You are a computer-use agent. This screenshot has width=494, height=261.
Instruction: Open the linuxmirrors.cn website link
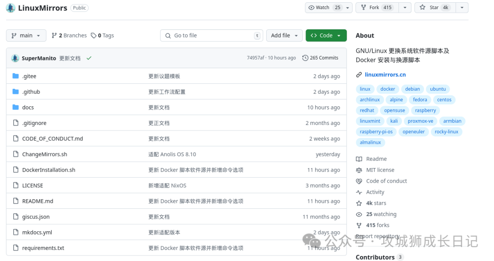[385, 75]
